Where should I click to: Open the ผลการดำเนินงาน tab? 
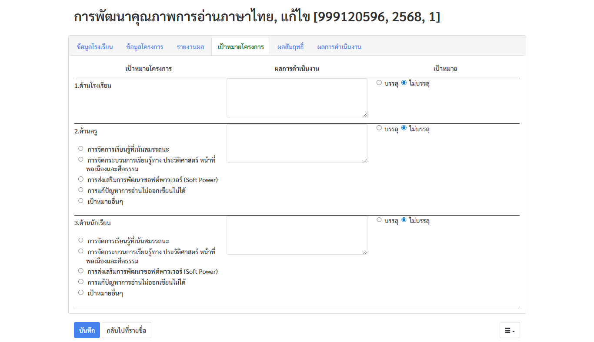(339, 47)
